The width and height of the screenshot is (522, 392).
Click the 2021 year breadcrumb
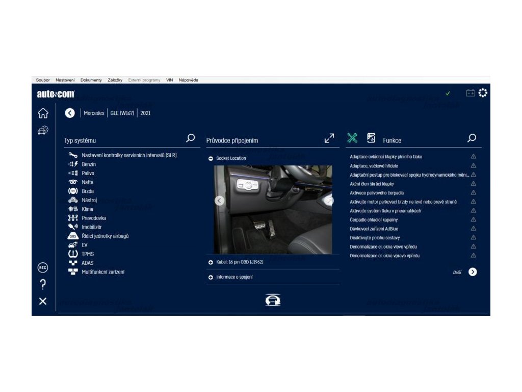coord(145,113)
